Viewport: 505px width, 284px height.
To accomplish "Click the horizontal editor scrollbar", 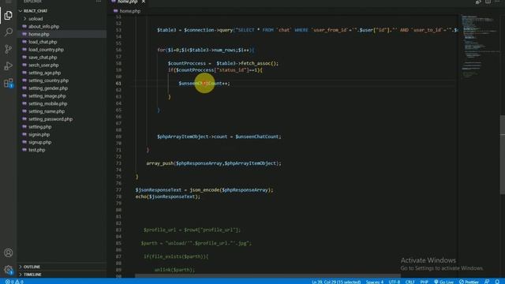I will [x=268, y=276].
